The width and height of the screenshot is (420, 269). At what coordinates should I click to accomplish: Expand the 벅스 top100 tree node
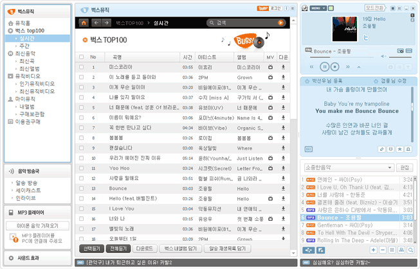(10, 31)
